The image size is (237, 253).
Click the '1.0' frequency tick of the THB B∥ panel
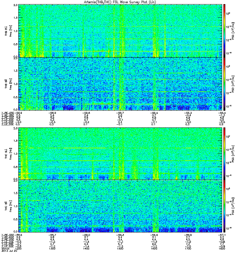(x=15, y=84)
